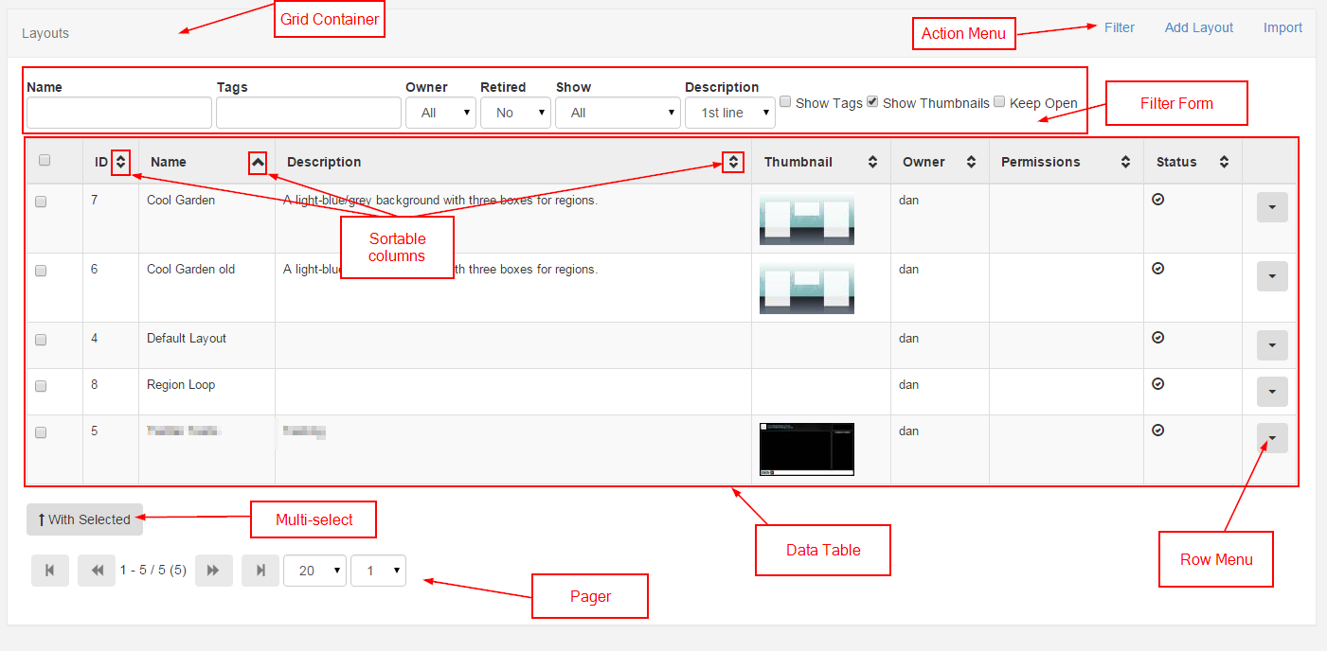The image size is (1327, 651).
Task: Uncheck the Show Thumbnails checkbox
Action: [872, 101]
